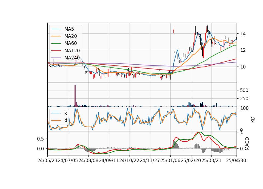Click the orange MA20 legend line swatch
This screenshot has width=263, height=189.
pos(56,36)
